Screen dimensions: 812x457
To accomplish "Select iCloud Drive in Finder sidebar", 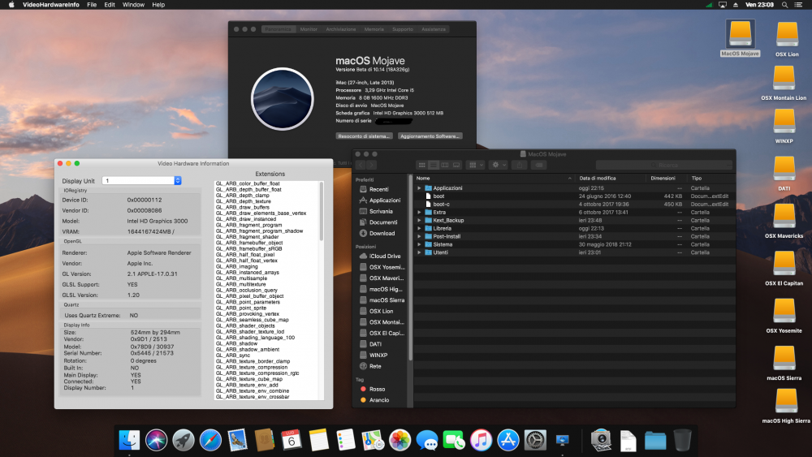I will (x=384, y=257).
